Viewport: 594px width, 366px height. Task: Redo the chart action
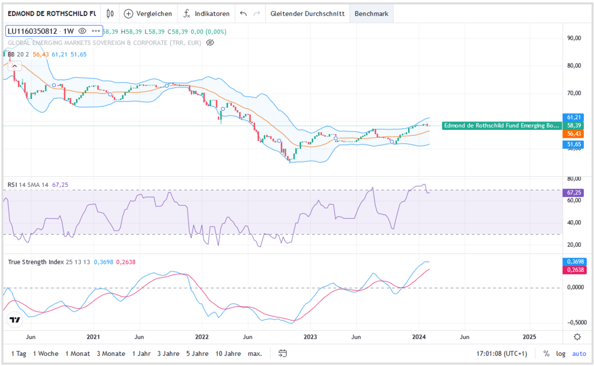tap(257, 14)
